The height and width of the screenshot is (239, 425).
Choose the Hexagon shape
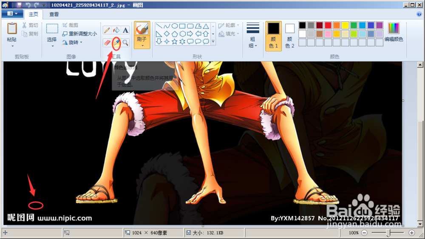(x=182, y=34)
